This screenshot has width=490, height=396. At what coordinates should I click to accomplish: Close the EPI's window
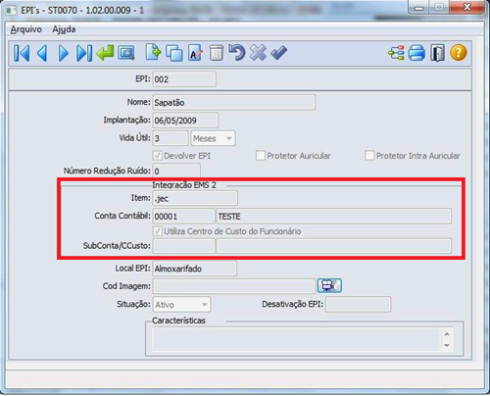467,7
